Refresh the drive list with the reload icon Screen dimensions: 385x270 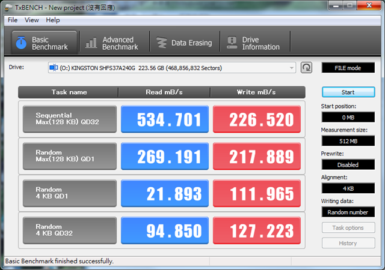tap(306, 68)
